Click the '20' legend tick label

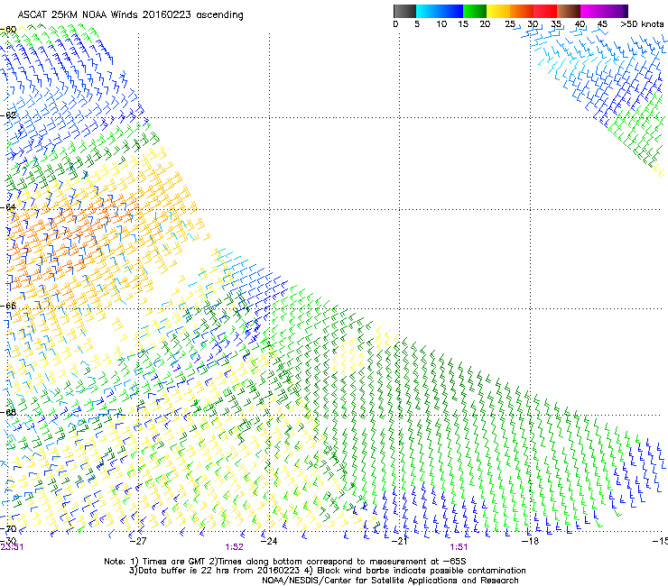pyautogui.click(x=485, y=24)
